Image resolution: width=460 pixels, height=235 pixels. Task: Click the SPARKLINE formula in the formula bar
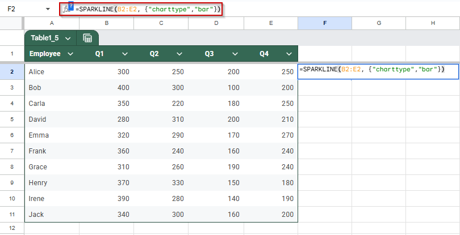148,10
